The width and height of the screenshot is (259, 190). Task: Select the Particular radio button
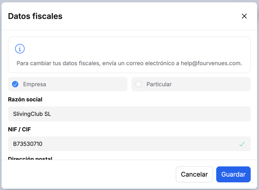tap(138, 84)
